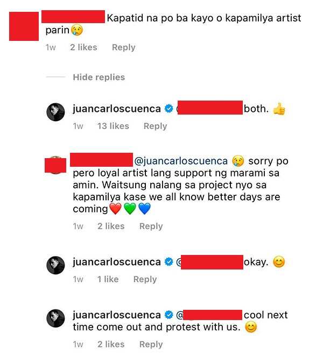Collapse the thread with Hide replies
This screenshot has height=362, width=323.
tap(99, 77)
